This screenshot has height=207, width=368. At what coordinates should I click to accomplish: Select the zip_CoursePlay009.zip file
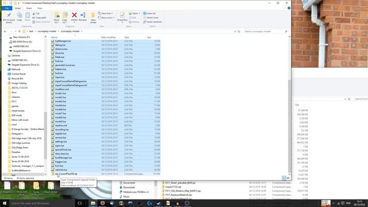coord(66,174)
